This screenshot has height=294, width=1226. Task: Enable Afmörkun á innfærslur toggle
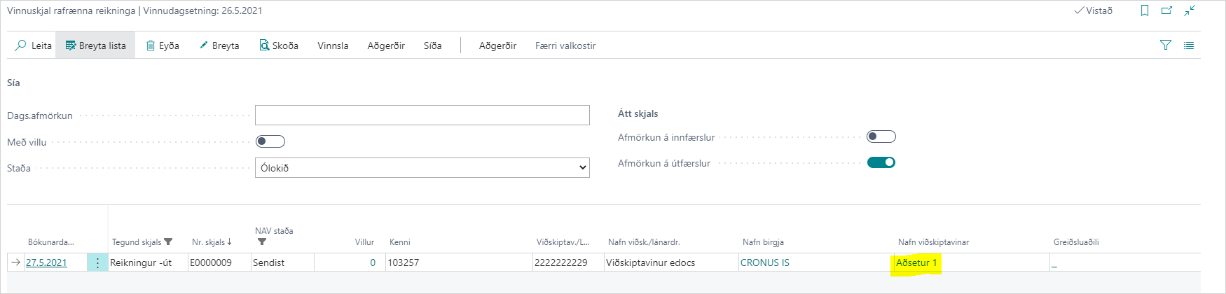pos(881,136)
